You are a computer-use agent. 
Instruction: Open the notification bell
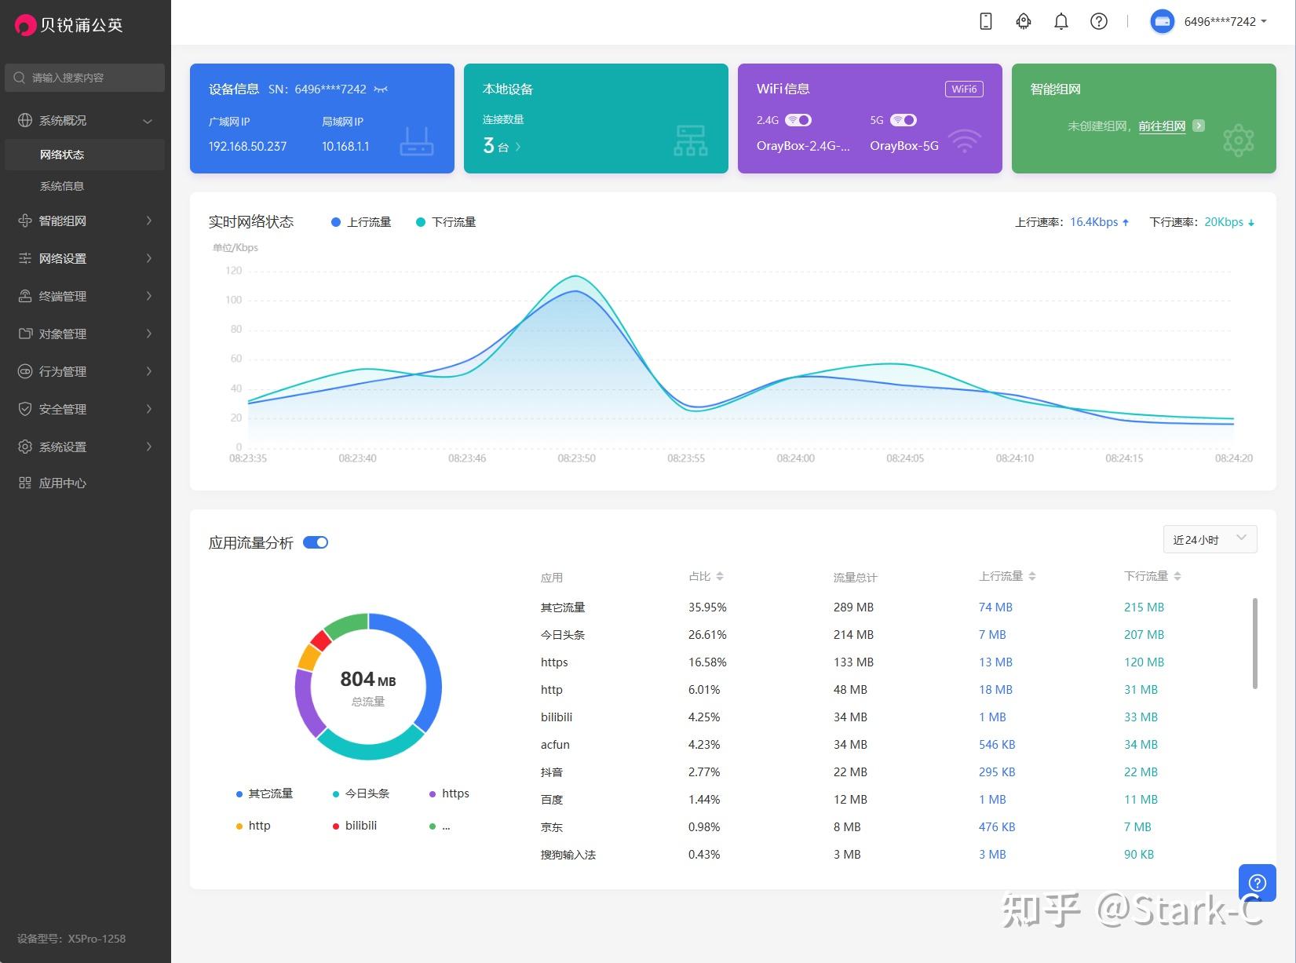point(1061,21)
